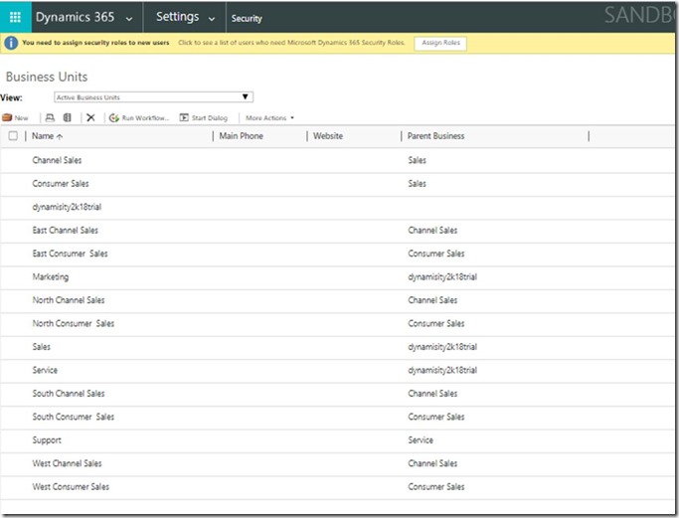The image size is (679, 518).
Task: Click the Start Dialog icon
Action: click(x=184, y=117)
